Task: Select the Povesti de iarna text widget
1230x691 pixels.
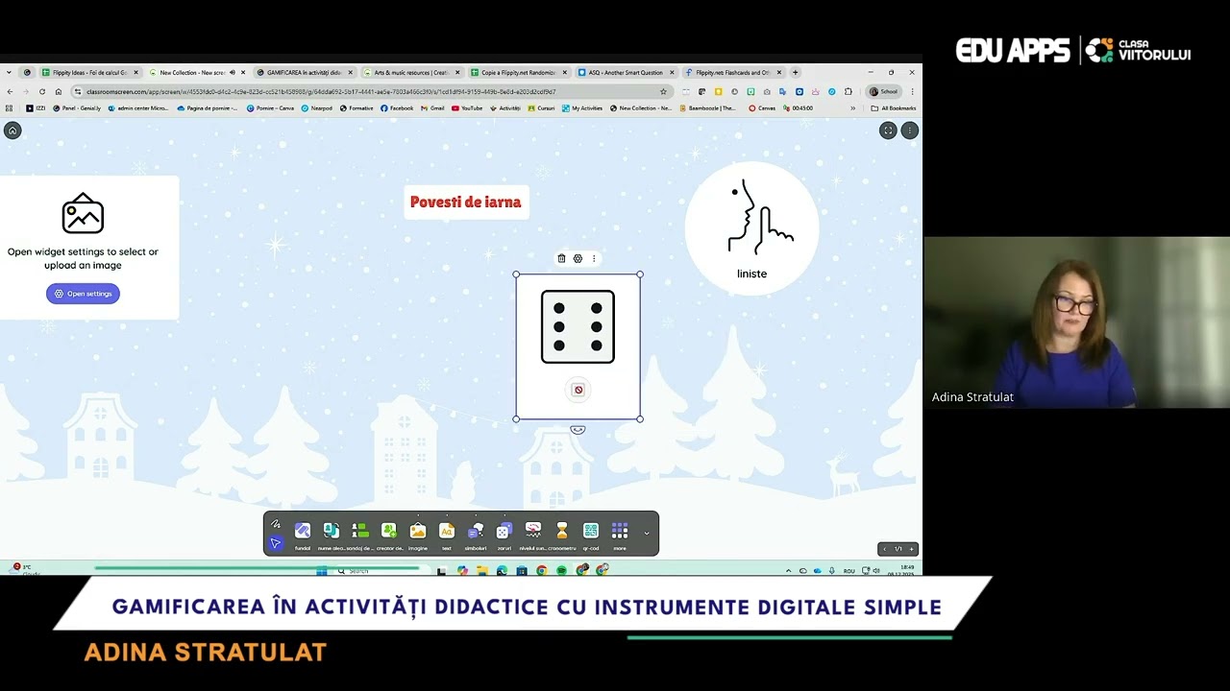Action: [x=466, y=203]
